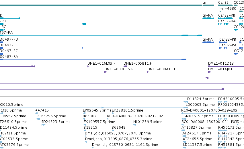This screenshot has height=149, width=244.
Task: Select the DME1-008A11.F feature label
Action: coord(161,69)
